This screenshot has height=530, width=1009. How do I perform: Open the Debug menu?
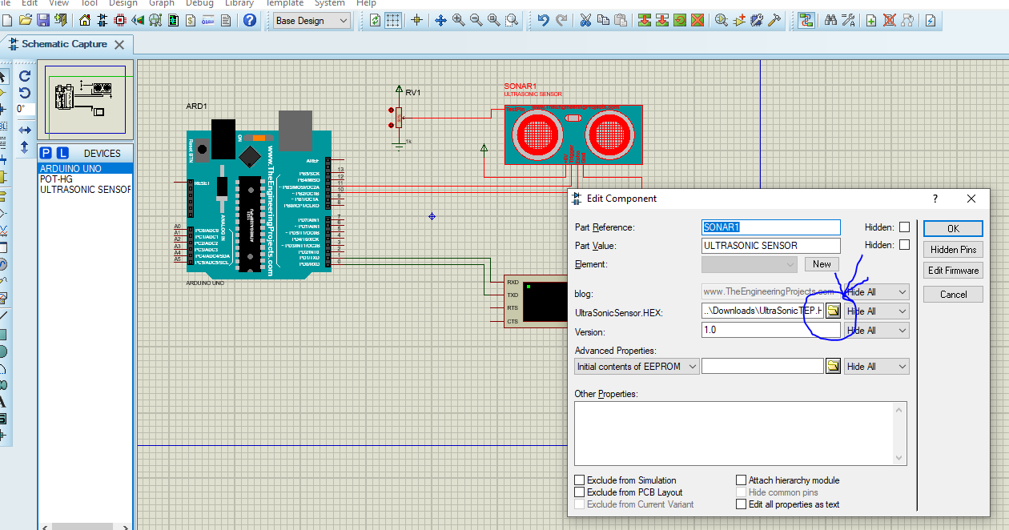pyautogui.click(x=199, y=3)
